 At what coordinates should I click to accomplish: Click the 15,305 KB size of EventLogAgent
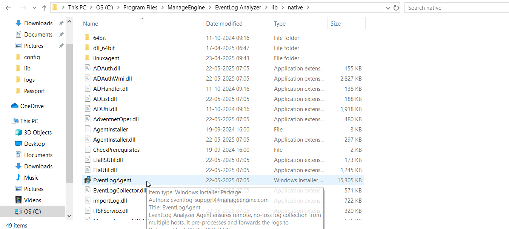tap(349, 180)
